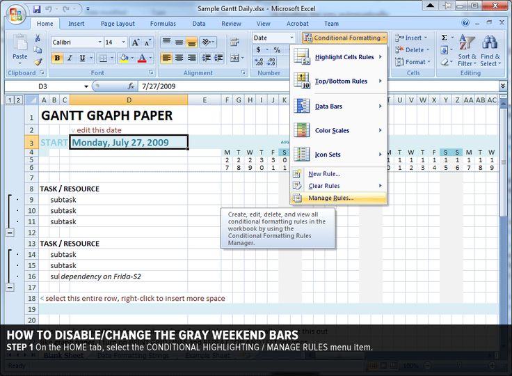Click the Find & Select button
The height and width of the screenshot is (376, 512).
coord(490,50)
